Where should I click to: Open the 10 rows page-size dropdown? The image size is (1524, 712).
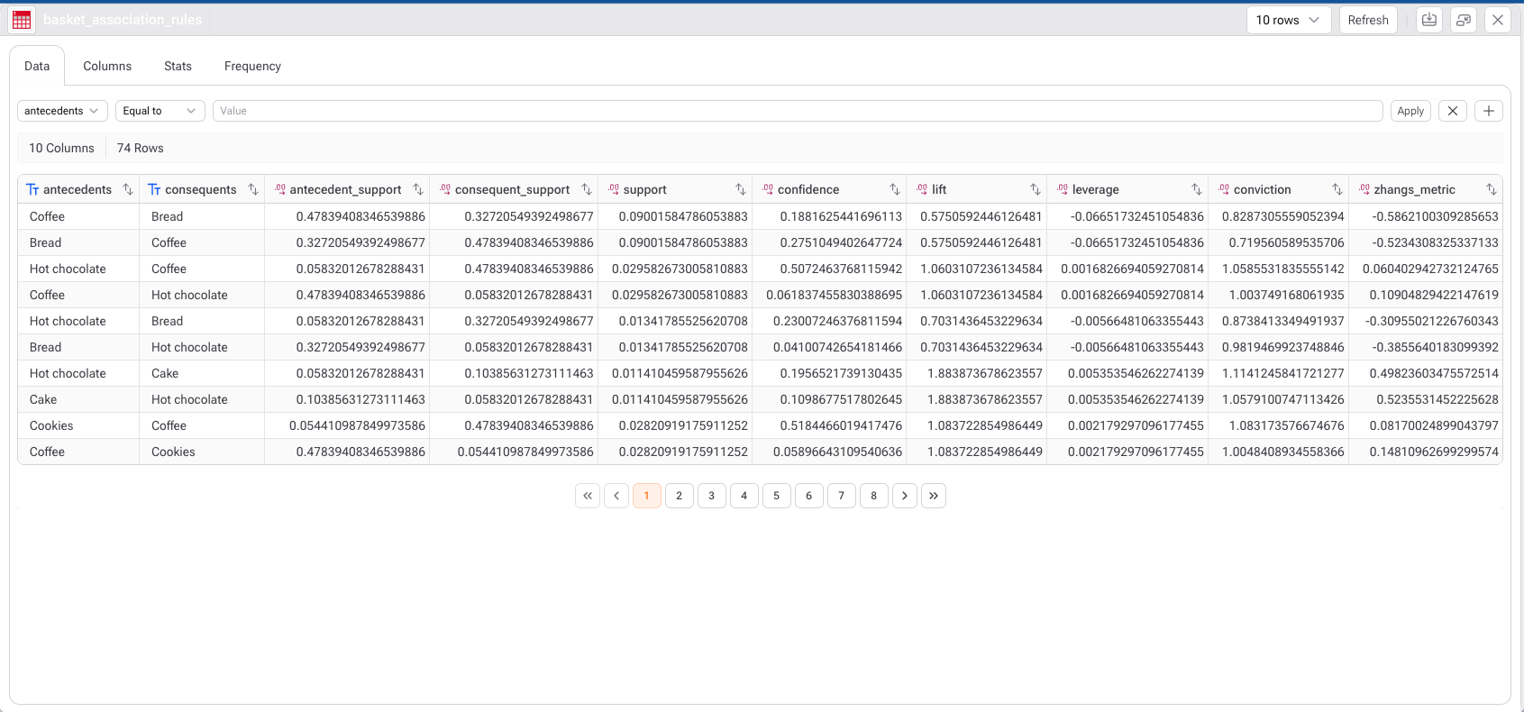pos(1288,20)
